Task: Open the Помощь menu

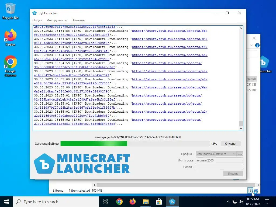Action: tap(78, 20)
